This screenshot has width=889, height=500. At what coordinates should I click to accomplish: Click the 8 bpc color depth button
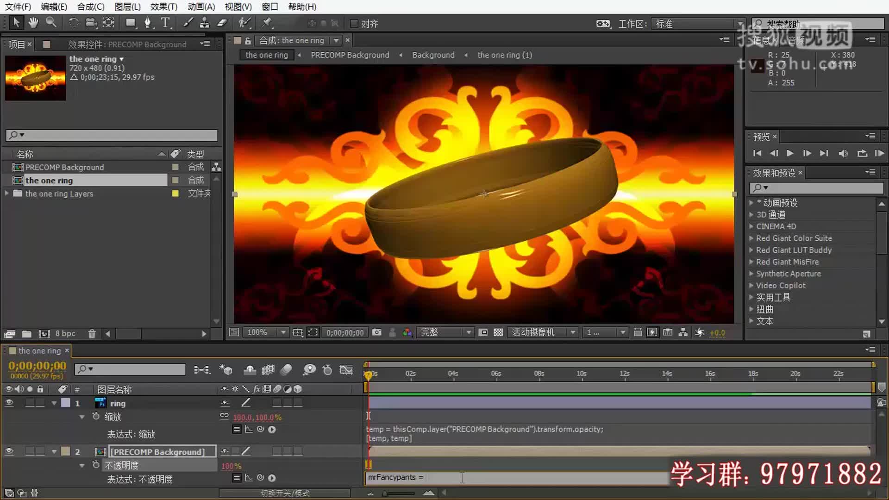pyautogui.click(x=65, y=334)
